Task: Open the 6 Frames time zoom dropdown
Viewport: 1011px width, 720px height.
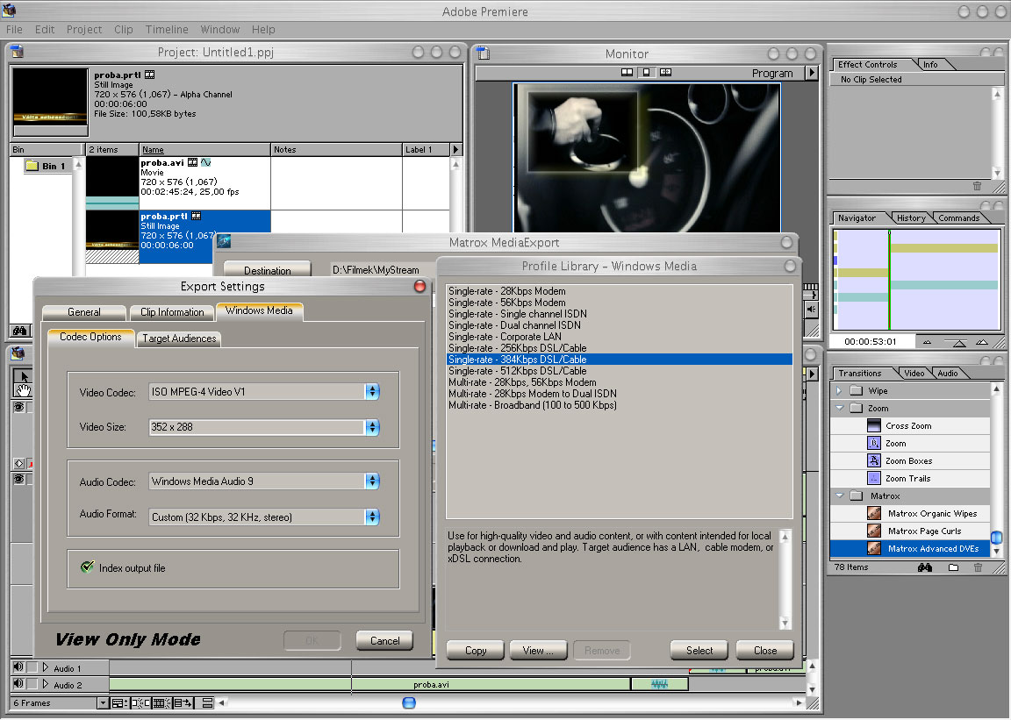Action: pyautogui.click(x=103, y=702)
